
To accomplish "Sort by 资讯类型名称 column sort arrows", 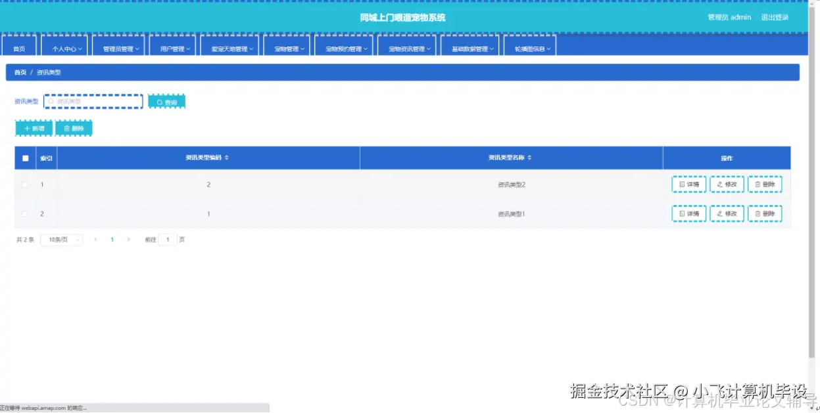I will 529,158.
